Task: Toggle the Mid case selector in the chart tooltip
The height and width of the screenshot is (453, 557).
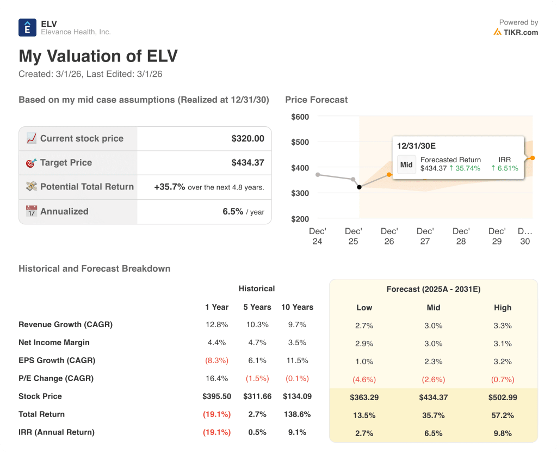Action: pos(406,164)
